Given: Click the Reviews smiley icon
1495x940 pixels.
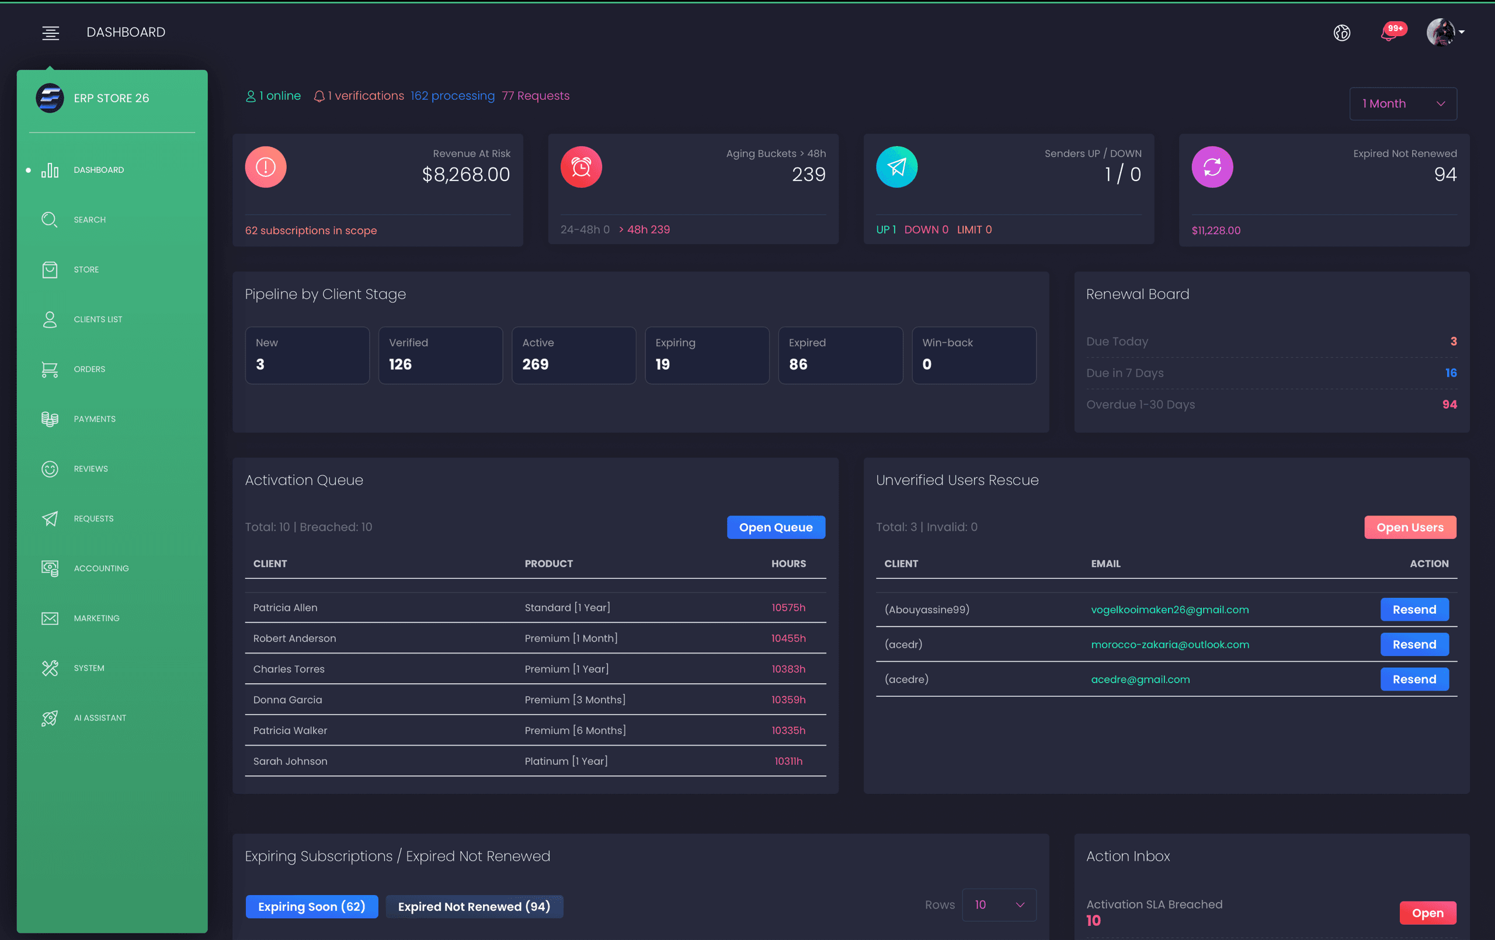Looking at the screenshot, I should tap(50, 469).
